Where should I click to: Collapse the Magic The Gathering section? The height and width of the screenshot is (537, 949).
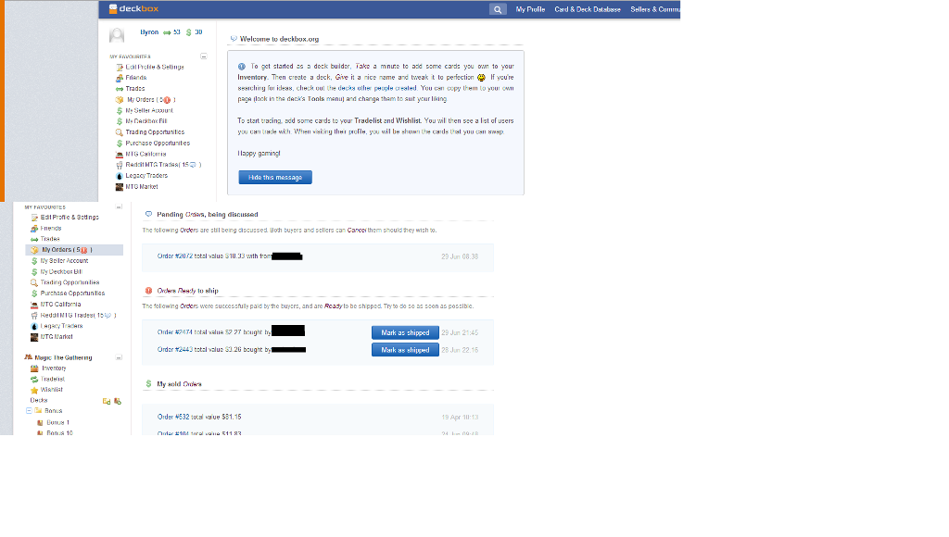(x=119, y=357)
